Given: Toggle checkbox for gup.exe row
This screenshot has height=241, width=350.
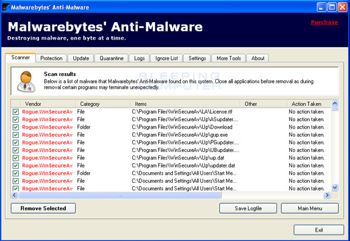Looking at the screenshot, I should [x=16, y=134].
